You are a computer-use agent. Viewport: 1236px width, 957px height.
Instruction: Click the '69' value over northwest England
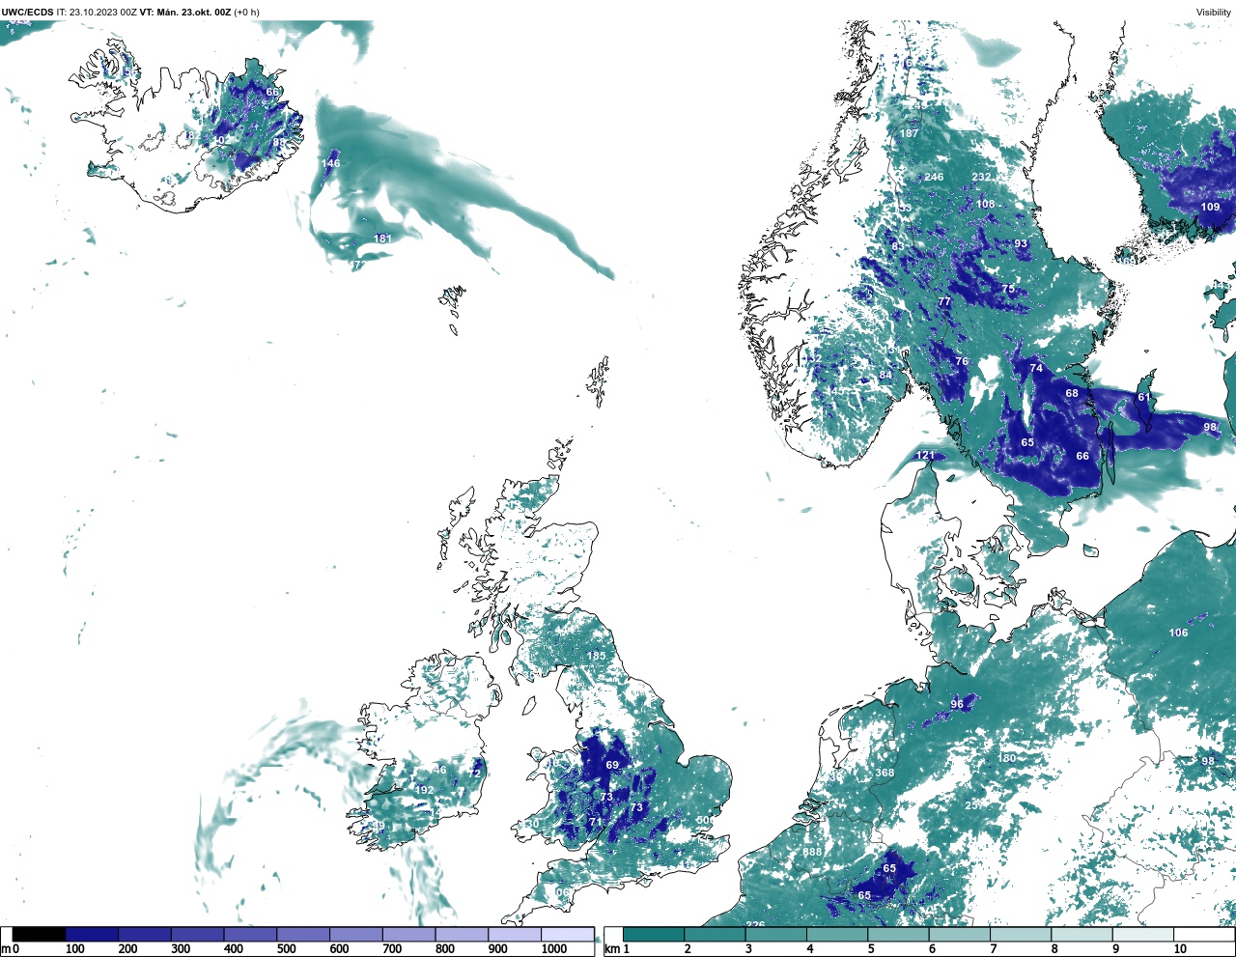pos(612,765)
